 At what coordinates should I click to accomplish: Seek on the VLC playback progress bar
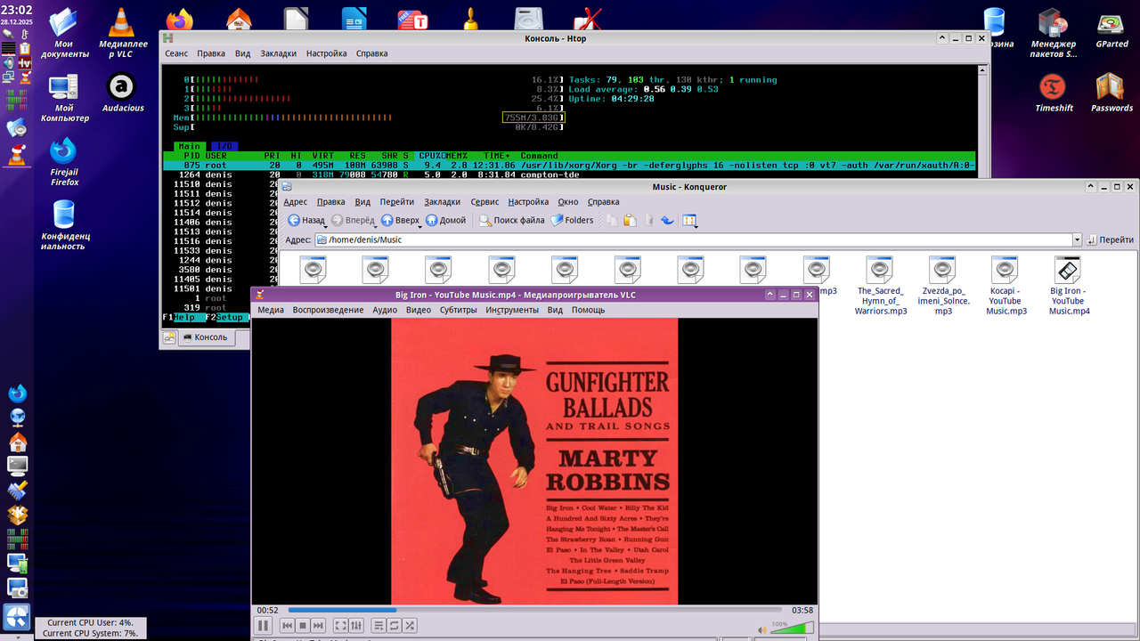[x=534, y=610]
